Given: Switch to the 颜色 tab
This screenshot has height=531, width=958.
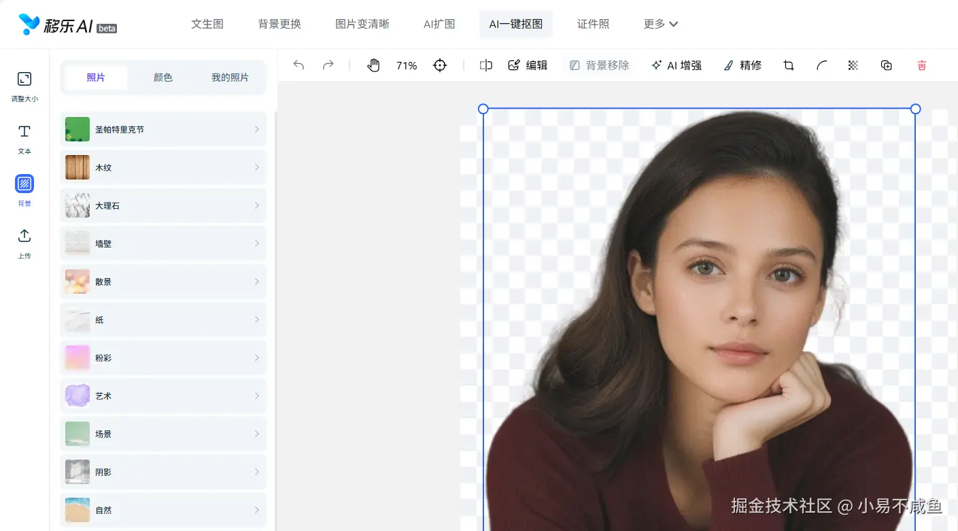Looking at the screenshot, I should pos(163,78).
